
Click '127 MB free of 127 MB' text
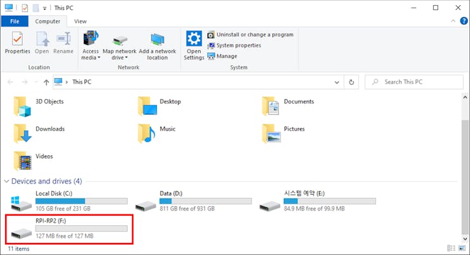(64, 236)
